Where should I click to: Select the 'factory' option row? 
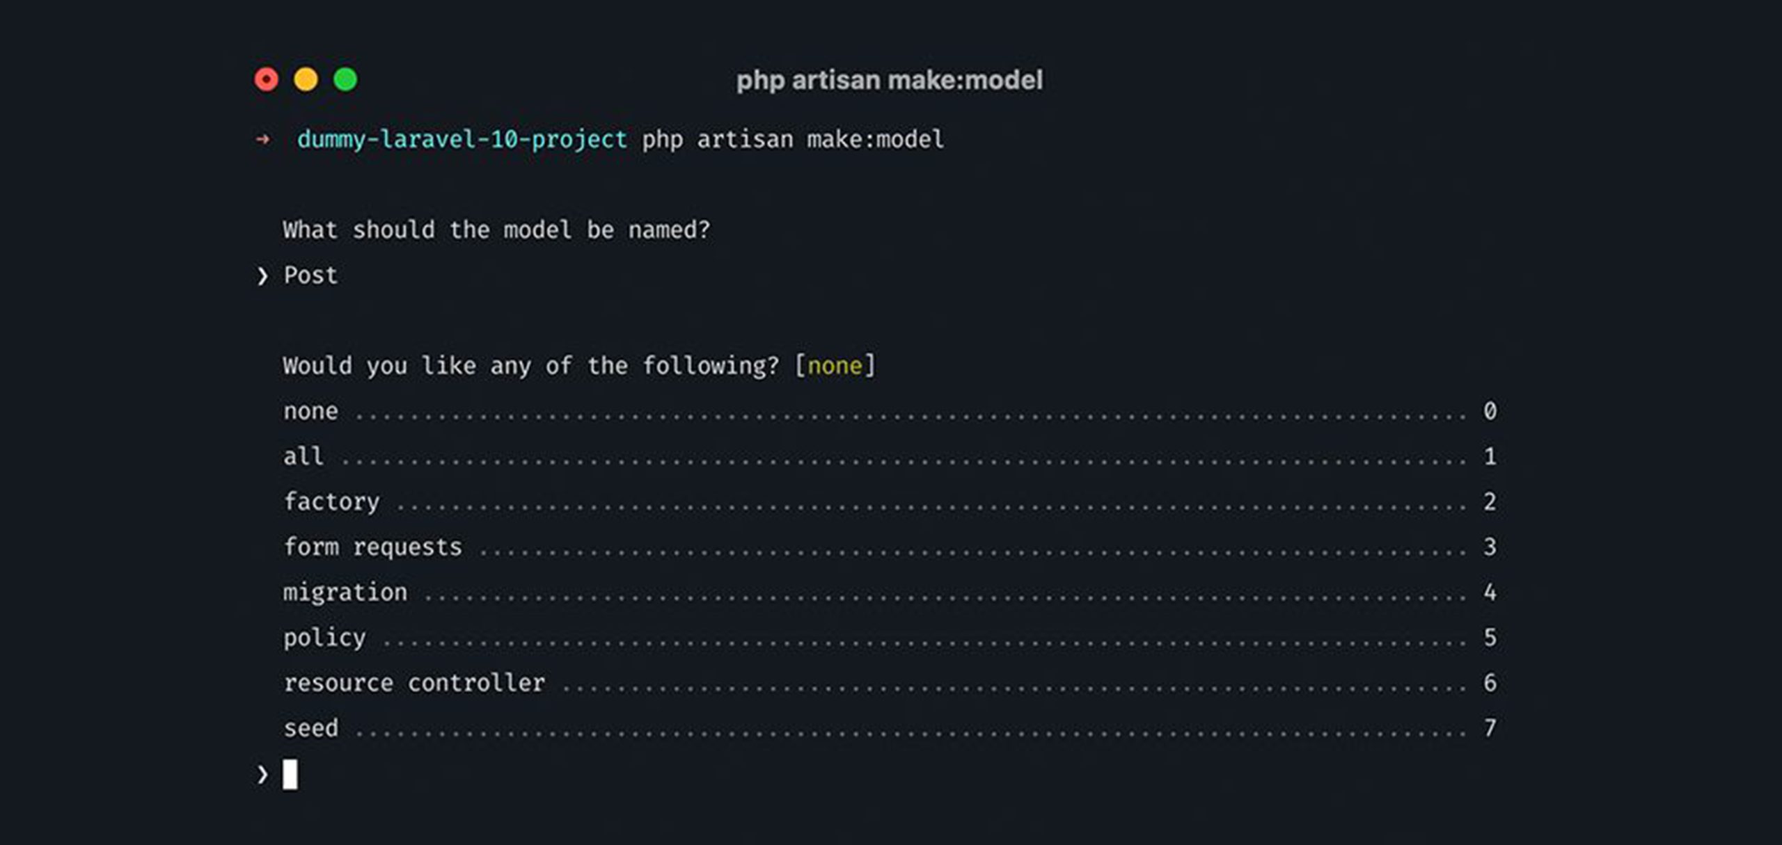click(x=890, y=501)
